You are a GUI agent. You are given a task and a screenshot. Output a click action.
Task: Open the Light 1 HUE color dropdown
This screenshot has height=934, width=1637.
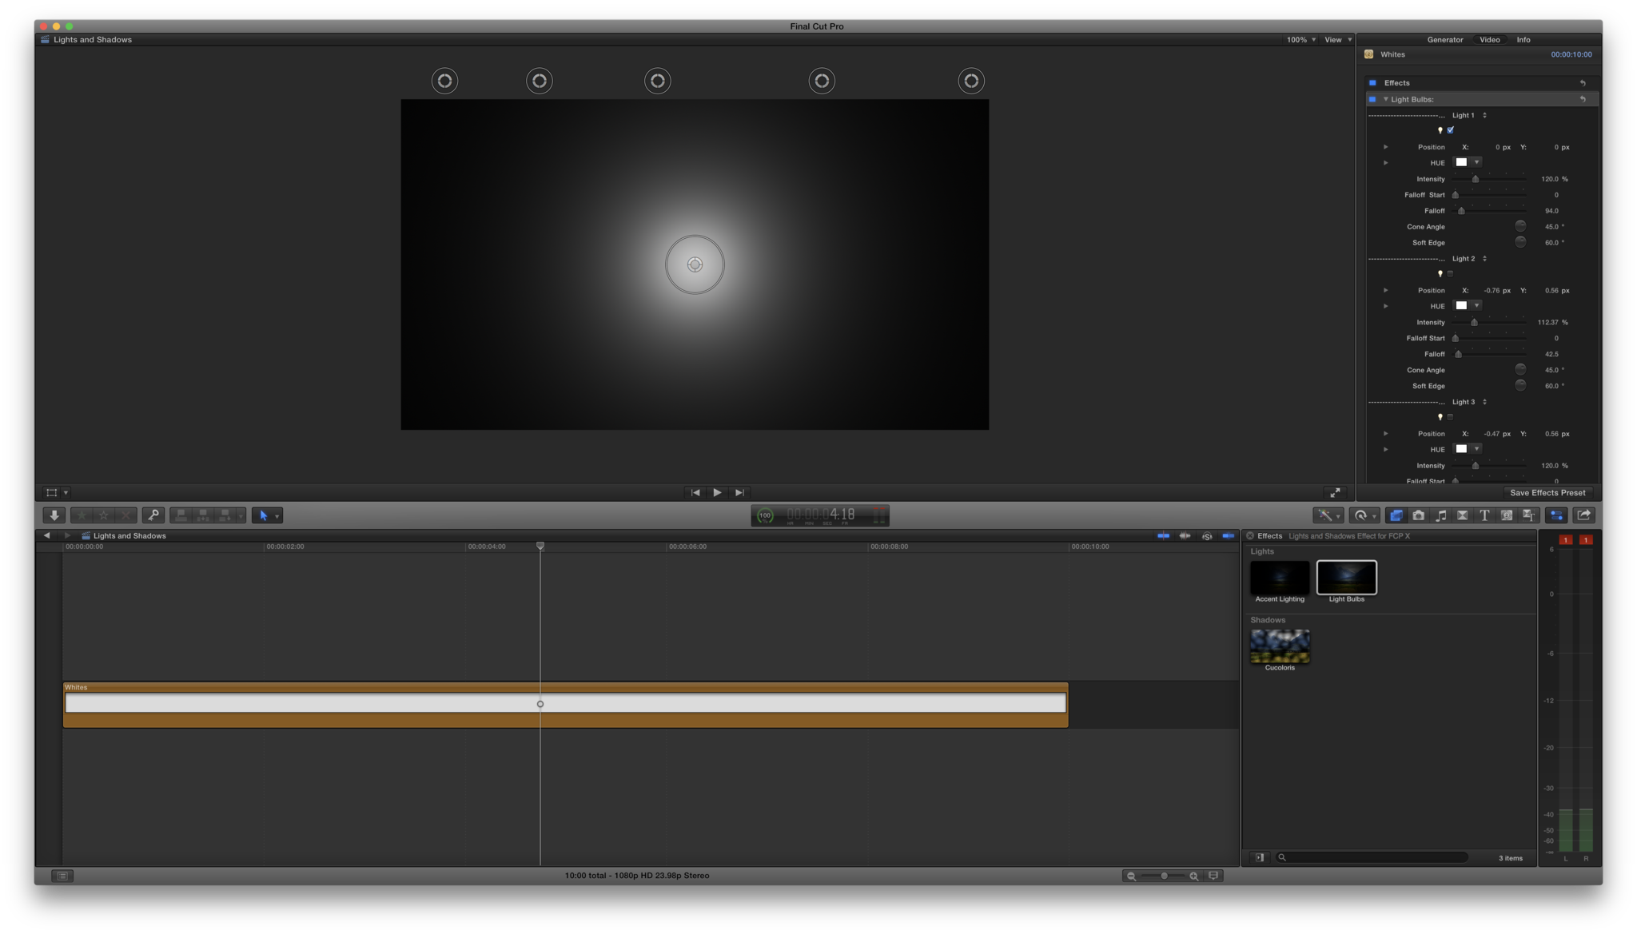[x=1476, y=162]
